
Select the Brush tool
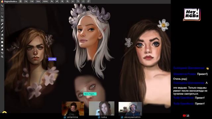click(2, 31)
